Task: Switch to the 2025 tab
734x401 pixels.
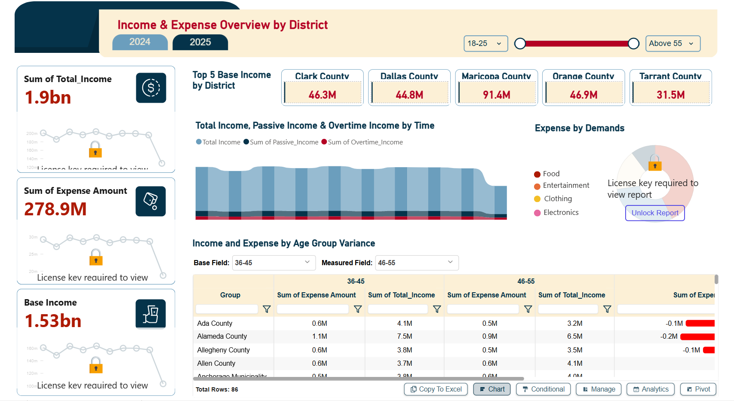Action: coord(200,42)
